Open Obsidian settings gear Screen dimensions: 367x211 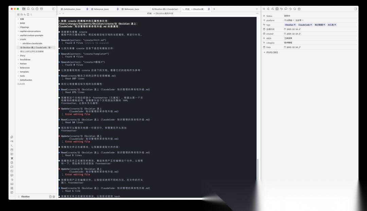[x=54, y=197]
